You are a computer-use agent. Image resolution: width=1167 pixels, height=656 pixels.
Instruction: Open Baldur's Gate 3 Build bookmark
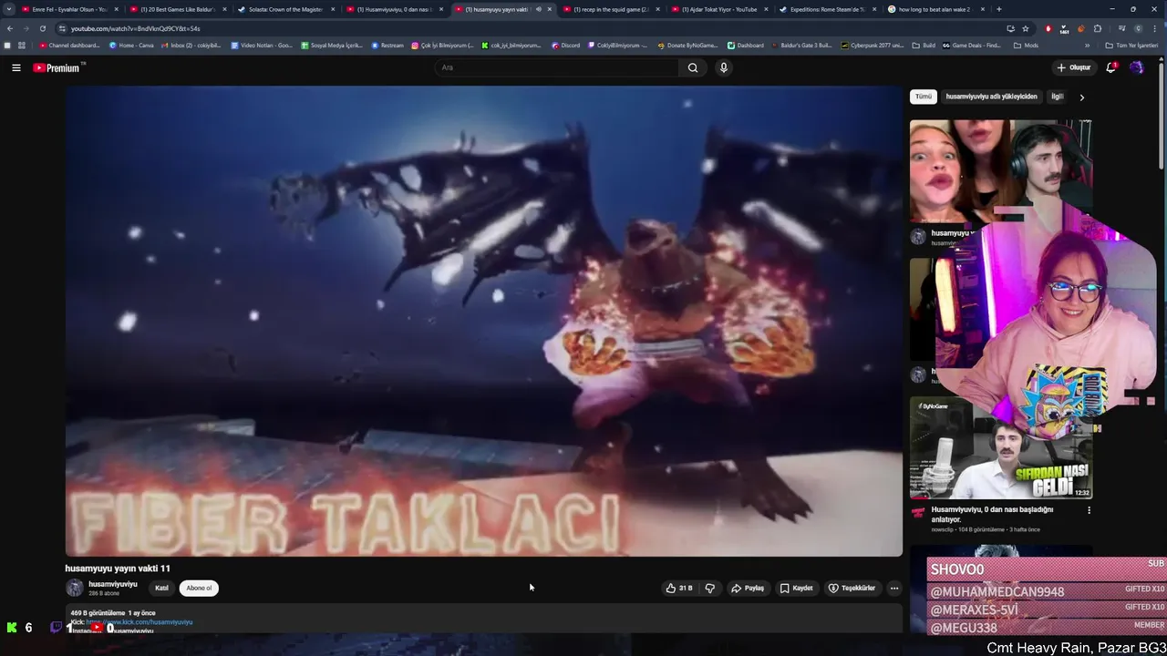click(803, 45)
